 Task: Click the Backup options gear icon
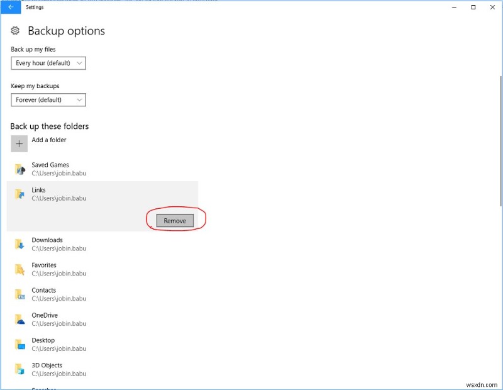click(x=15, y=30)
